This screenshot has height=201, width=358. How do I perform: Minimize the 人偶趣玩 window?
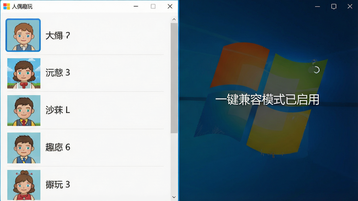click(x=136, y=6)
